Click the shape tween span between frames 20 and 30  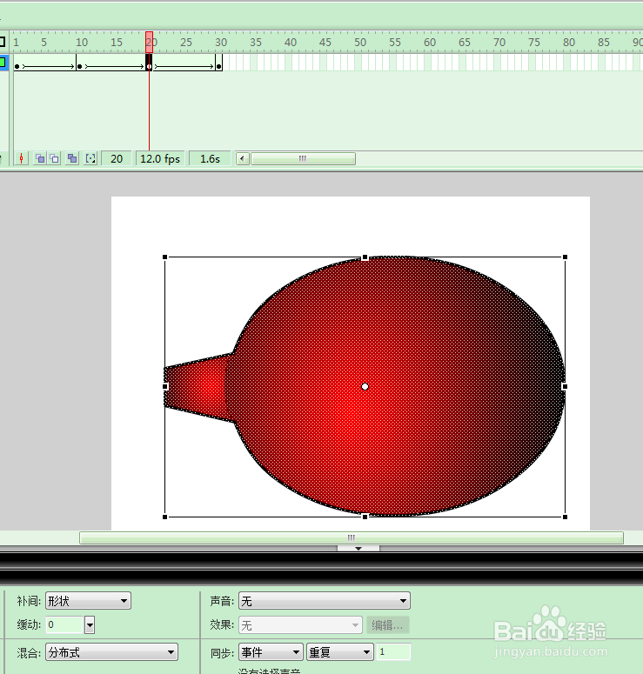click(x=184, y=66)
